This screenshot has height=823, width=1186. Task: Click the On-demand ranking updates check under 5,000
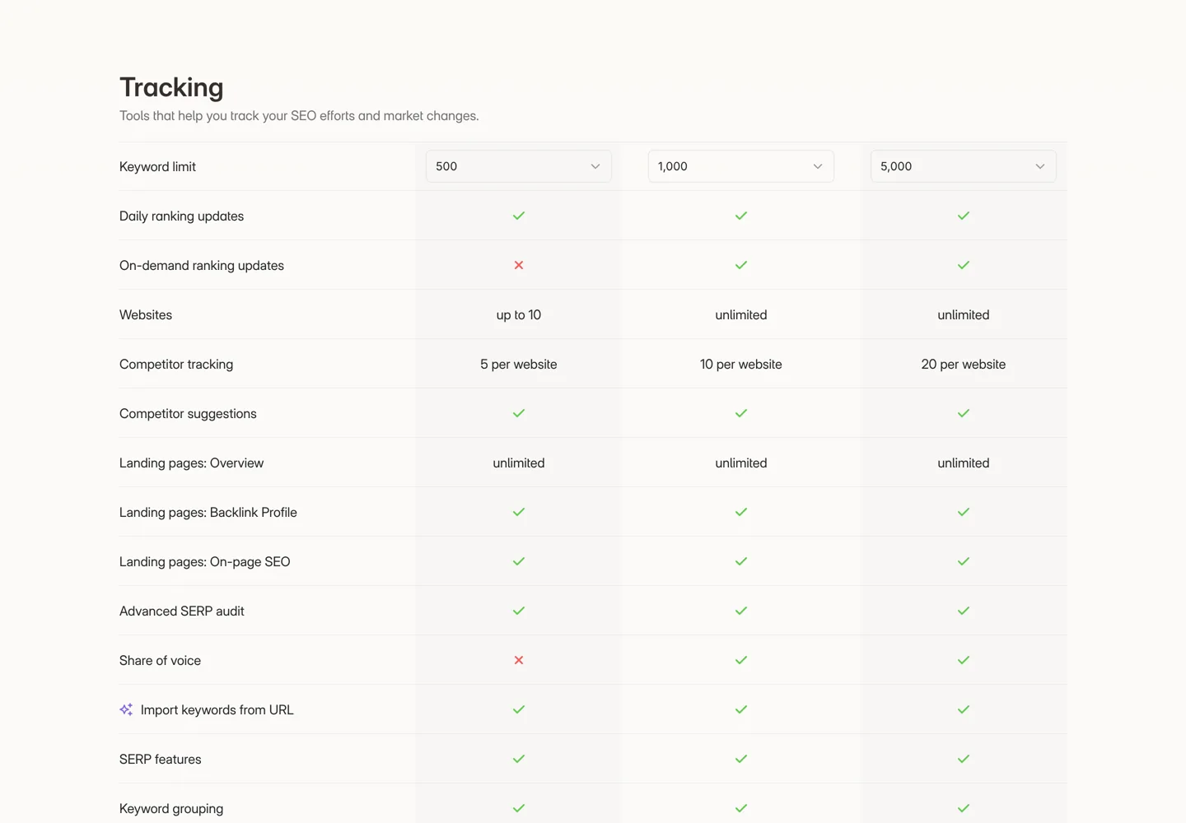[964, 265]
